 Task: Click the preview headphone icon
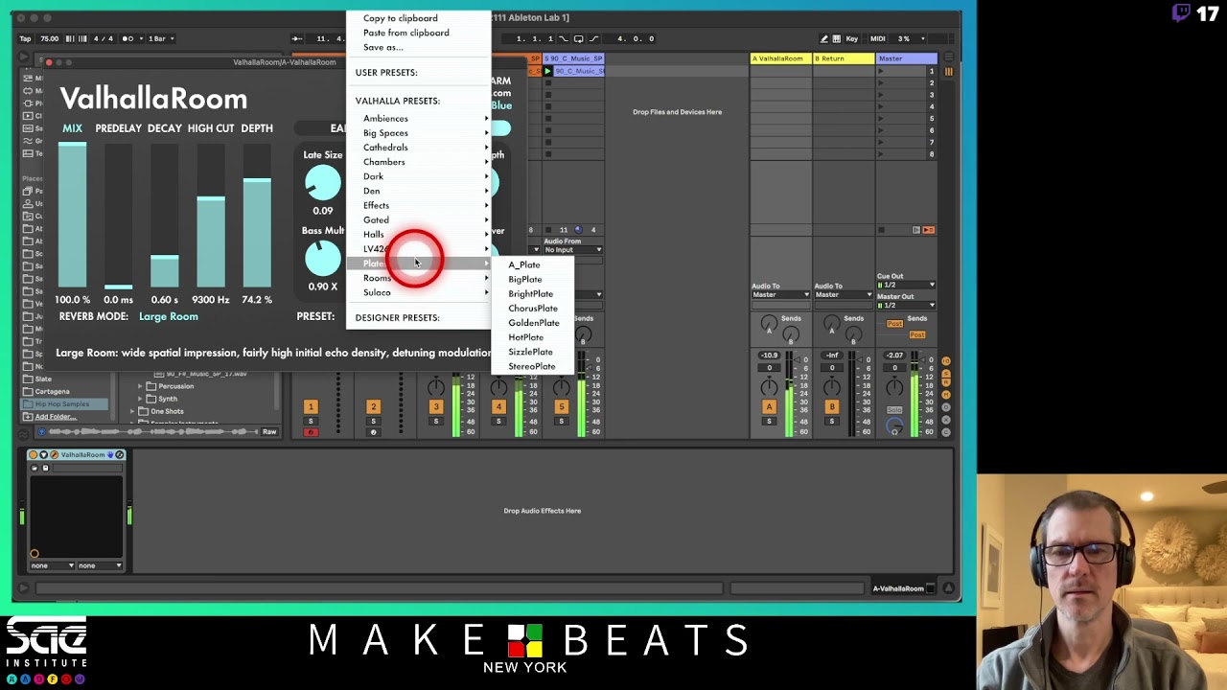point(41,432)
